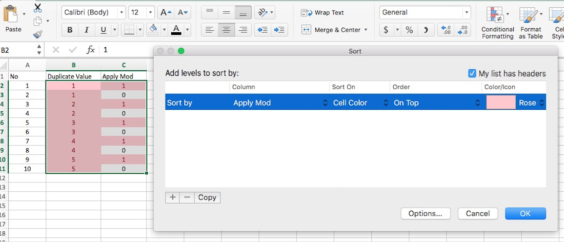The image size is (564, 242).
Task: Toggle underline formatting
Action: (x=103, y=30)
